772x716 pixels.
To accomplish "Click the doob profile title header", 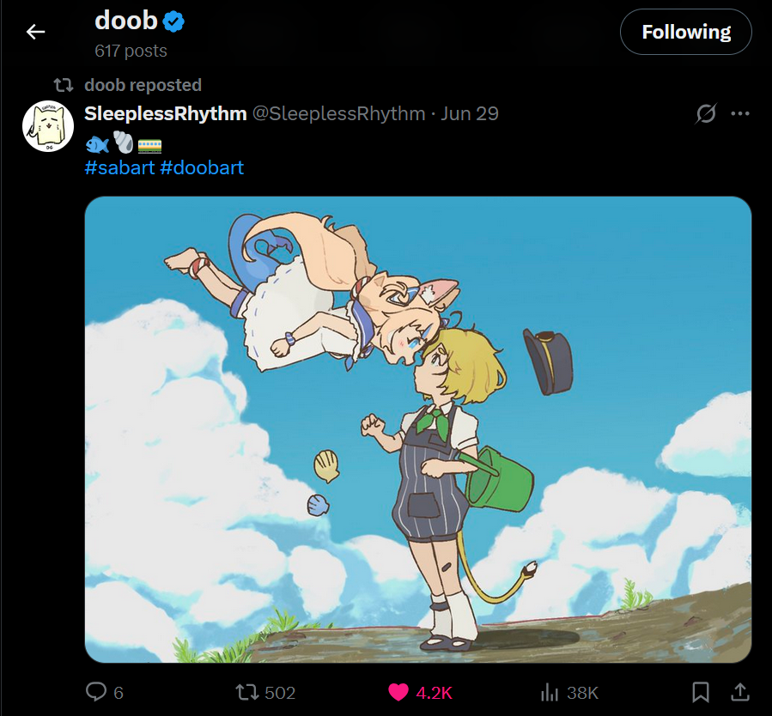I will click(126, 21).
